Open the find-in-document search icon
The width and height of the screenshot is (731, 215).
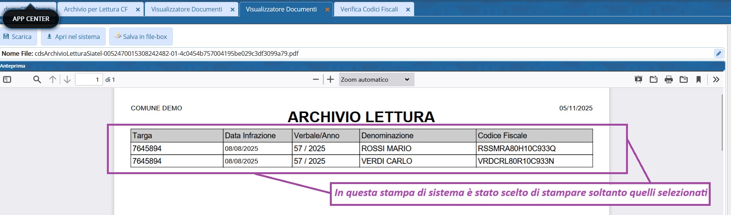pos(37,79)
